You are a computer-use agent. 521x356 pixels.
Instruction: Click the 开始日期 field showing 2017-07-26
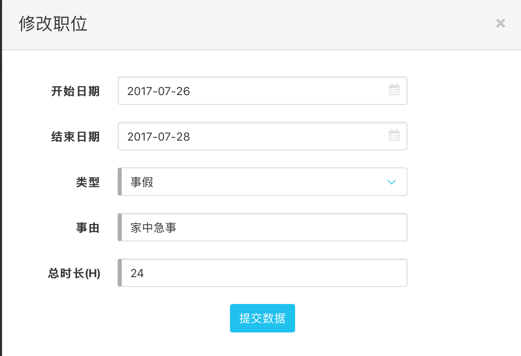(252, 91)
